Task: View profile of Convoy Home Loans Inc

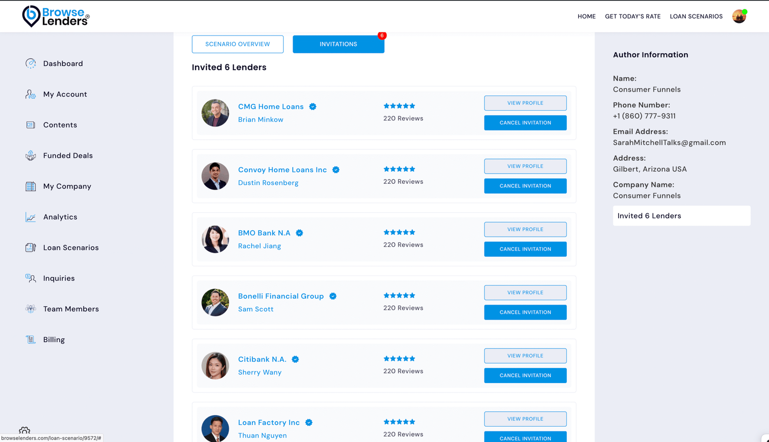Action: pos(525,167)
